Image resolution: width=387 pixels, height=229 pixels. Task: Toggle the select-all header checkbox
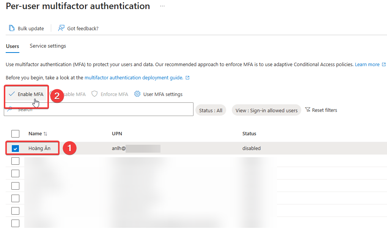(15, 134)
